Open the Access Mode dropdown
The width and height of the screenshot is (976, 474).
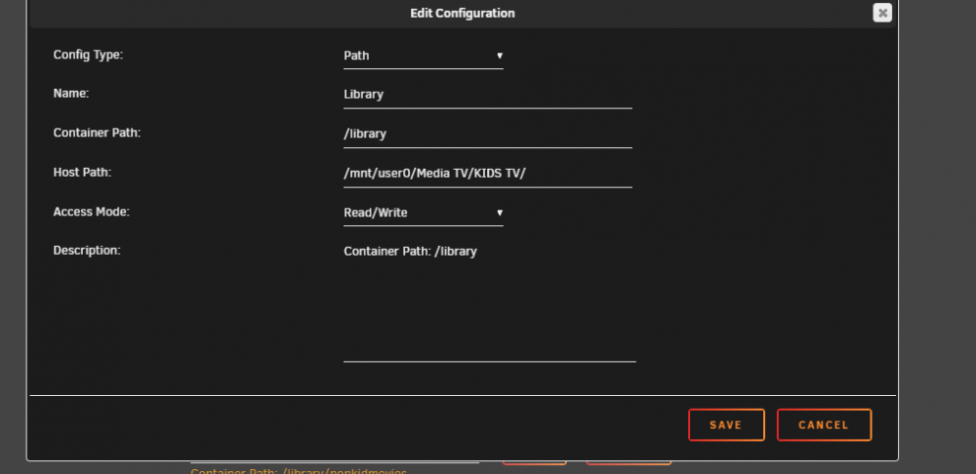(x=424, y=213)
